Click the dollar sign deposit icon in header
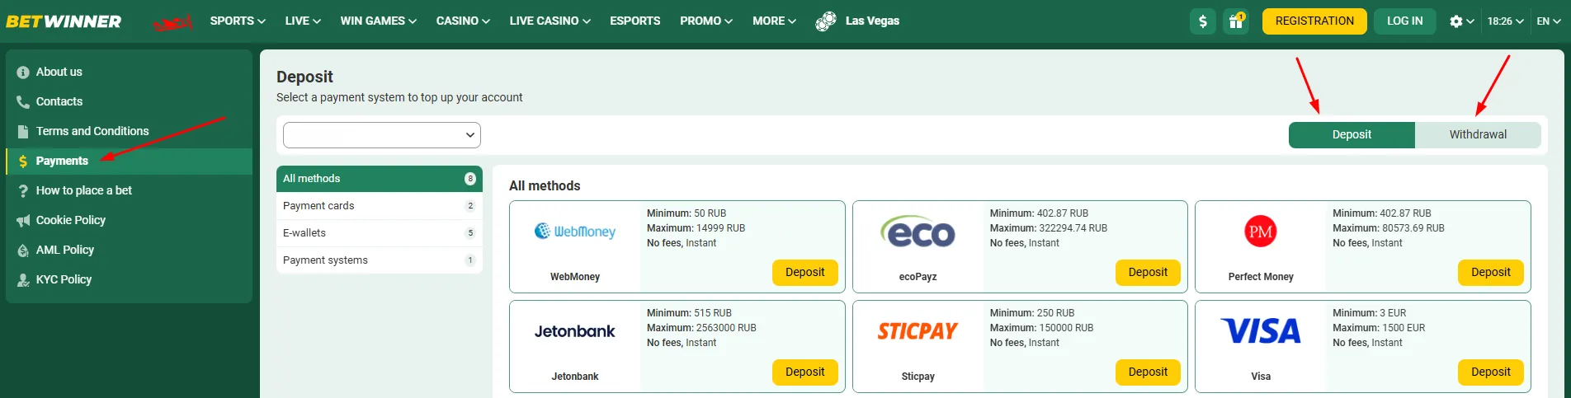Image resolution: width=1571 pixels, height=398 pixels. point(1202,21)
